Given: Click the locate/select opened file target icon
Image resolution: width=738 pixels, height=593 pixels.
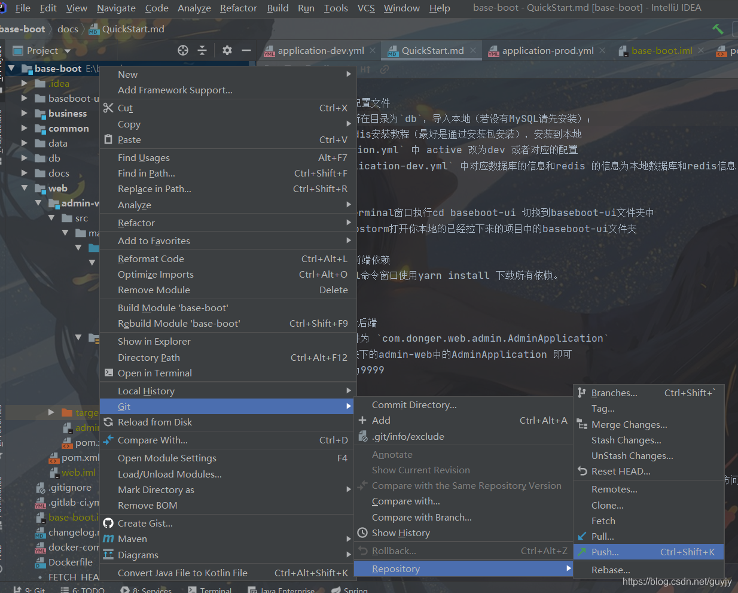Looking at the screenshot, I should click(x=183, y=50).
